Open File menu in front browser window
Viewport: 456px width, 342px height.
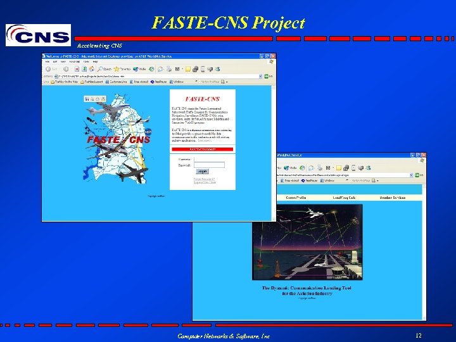tap(47, 61)
